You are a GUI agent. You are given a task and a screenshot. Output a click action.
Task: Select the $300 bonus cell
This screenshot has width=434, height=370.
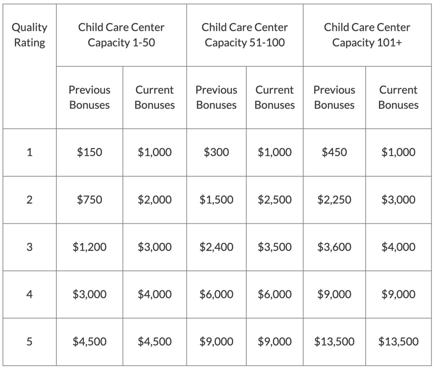pyautogui.click(x=216, y=152)
